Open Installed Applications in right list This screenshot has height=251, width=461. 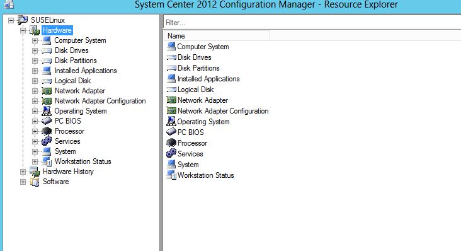coord(208,79)
